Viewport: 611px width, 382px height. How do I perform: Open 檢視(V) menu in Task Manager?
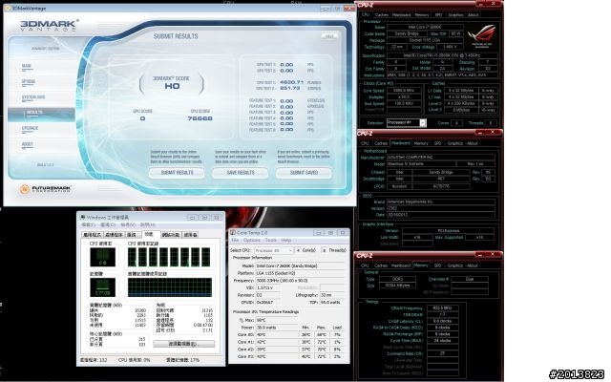click(x=128, y=225)
